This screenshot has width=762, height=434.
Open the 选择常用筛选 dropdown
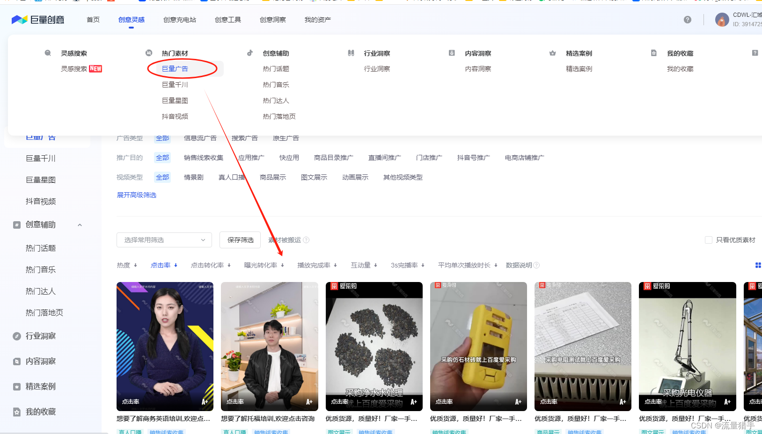[164, 240]
